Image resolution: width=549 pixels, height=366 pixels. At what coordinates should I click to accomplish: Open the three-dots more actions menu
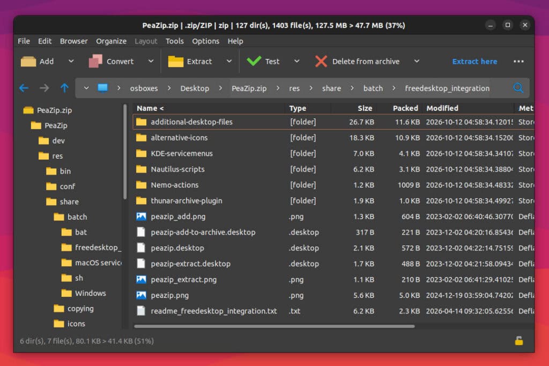[x=518, y=62]
